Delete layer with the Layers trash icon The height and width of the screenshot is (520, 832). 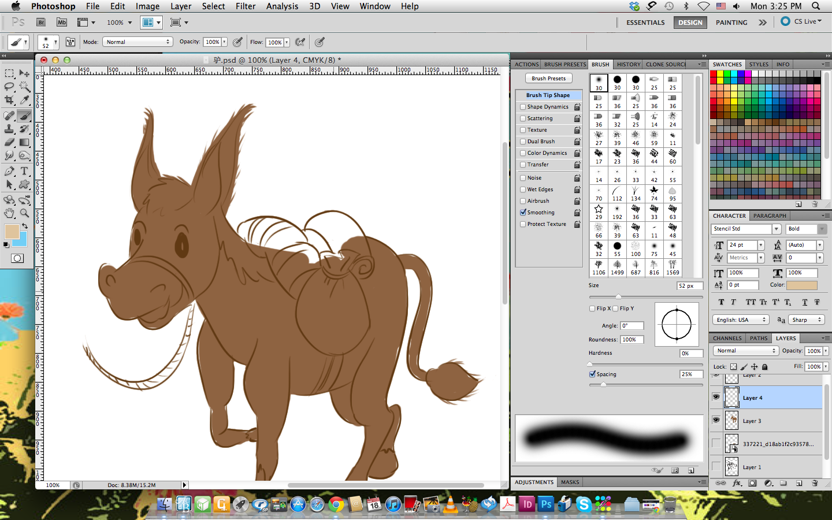[x=815, y=483]
